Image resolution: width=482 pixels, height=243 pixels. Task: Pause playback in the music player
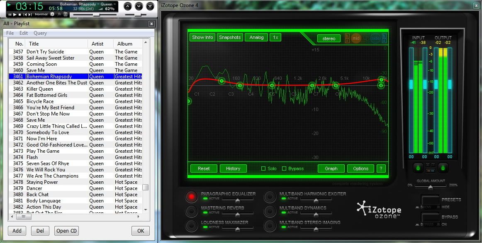10,14
